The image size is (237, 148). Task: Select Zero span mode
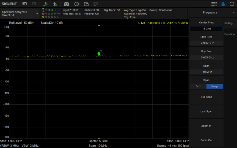click(x=198, y=86)
